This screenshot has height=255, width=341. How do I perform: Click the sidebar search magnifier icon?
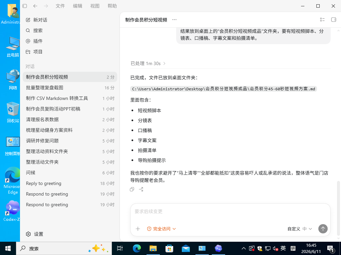click(x=28, y=31)
